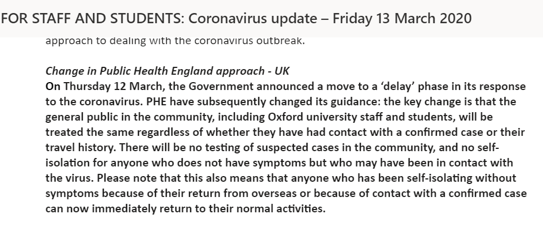Click the italic 'Change in Public Health England approach' heading

(155, 71)
